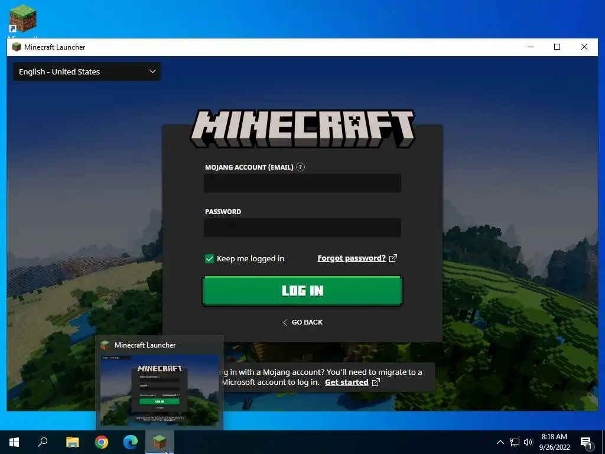
Task: Click the Minecraft Launcher title bar icon
Action: tap(16, 47)
